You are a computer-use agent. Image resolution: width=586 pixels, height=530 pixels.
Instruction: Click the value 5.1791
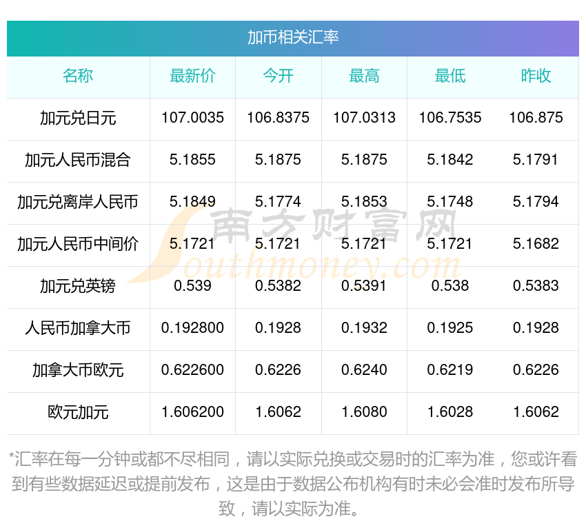[x=536, y=160]
